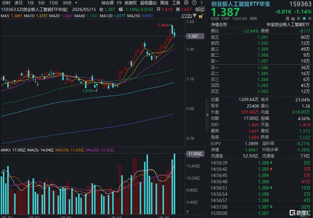Select the 30分 period tab
Image resolution: width=313 pixels, height=218 pixels.
coord(67,3)
